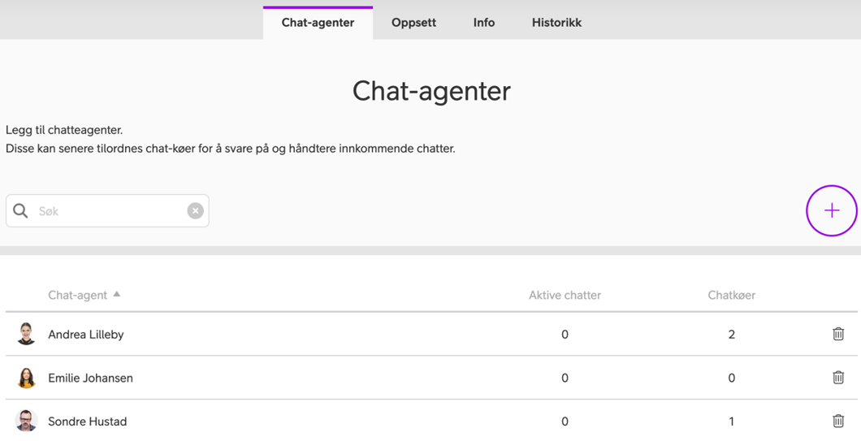Viewport: 861px width, 441px height.
Task: Delete Sondre Hustad with the trash icon
Action: tap(838, 422)
